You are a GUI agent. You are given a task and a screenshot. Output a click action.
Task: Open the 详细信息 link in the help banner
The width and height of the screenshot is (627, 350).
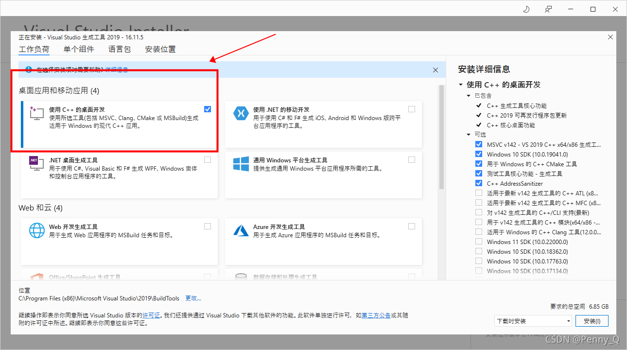point(117,70)
